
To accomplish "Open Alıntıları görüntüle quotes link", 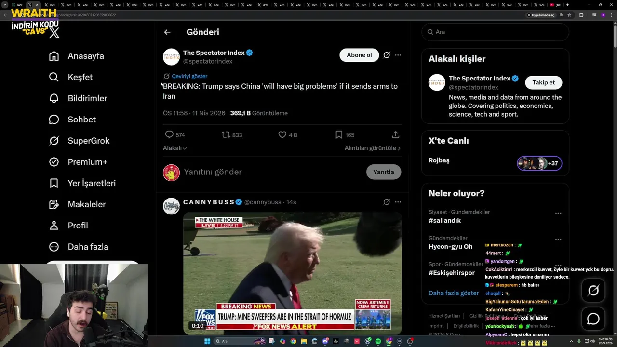I will (373, 148).
